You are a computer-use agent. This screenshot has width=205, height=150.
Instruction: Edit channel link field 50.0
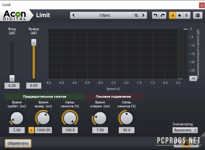[x=127, y=130]
